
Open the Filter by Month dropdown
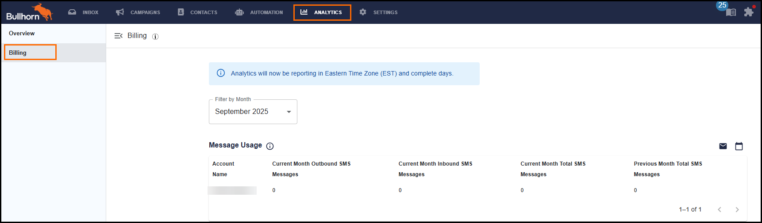click(x=253, y=112)
